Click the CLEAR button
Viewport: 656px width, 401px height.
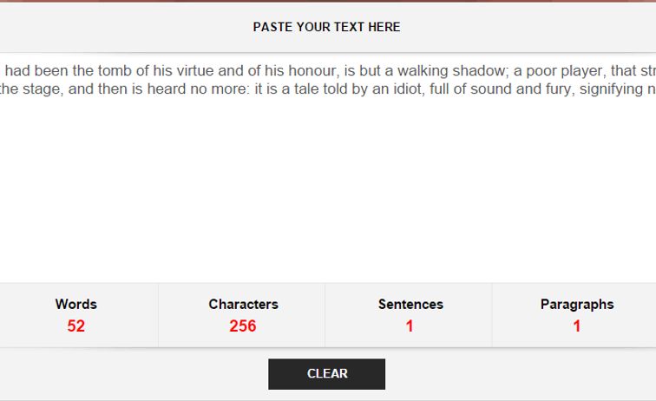click(326, 374)
